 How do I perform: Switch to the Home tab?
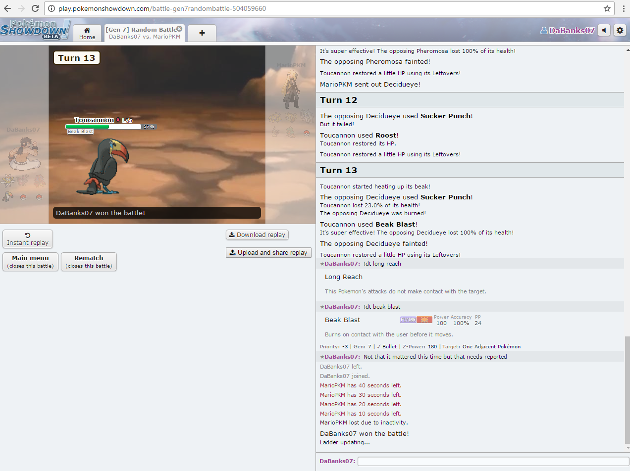click(x=87, y=33)
